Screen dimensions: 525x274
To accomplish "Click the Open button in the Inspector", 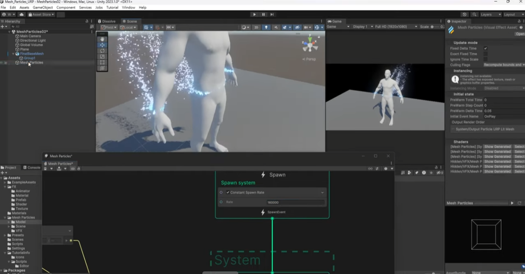I will [x=519, y=33].
